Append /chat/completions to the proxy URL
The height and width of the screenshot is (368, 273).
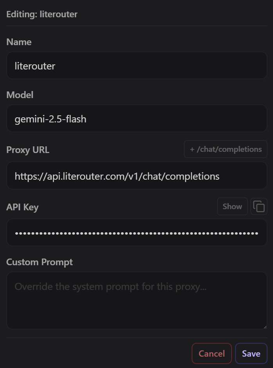(226, 149)
